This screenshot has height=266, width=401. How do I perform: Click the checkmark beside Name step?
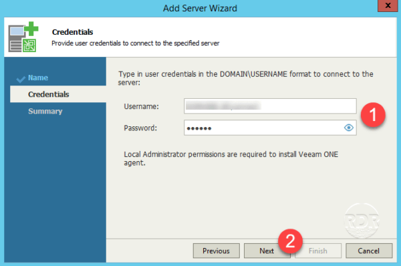[x=21, y=80]
